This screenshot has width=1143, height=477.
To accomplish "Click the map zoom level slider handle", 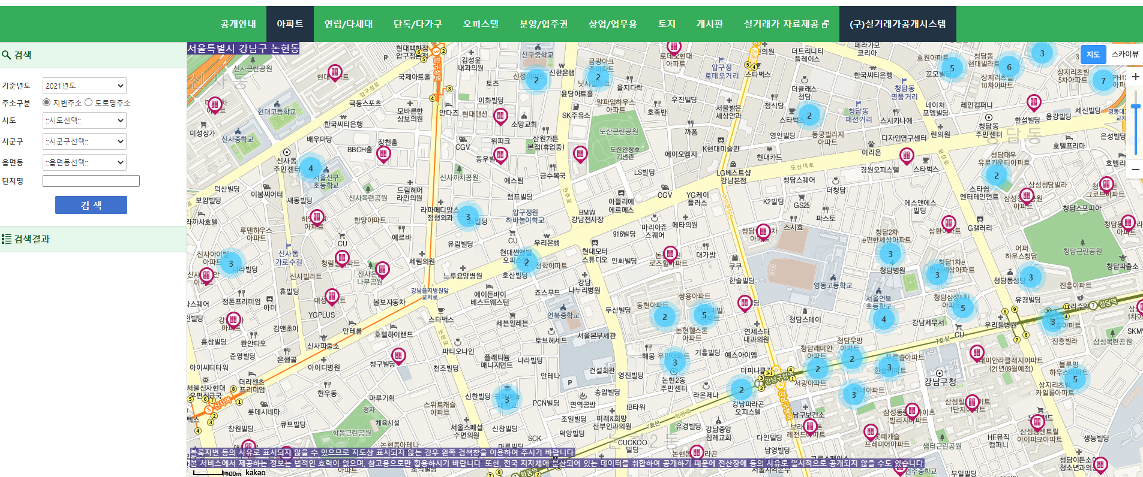I will (x=1135, y=106).
